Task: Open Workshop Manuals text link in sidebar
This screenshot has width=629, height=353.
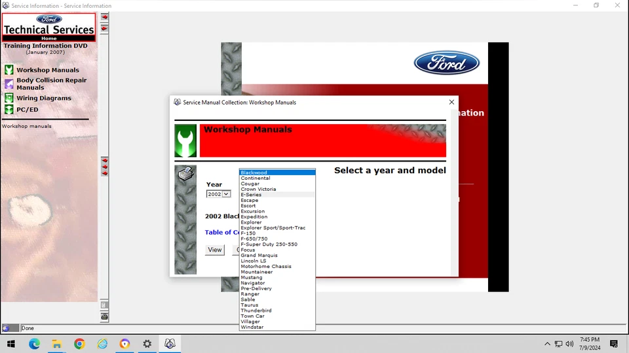Action: pos(48,70)
